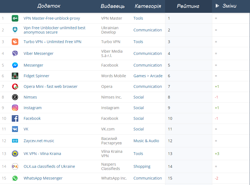Screen dimensions: 250x185
Task: Click the Zaycev.net music cassette icon
Action: [x=15, y=141]
